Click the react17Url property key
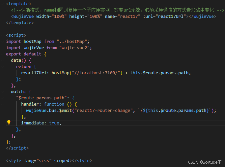This screenshot has width=225, height=167. (x=34, y=73)
